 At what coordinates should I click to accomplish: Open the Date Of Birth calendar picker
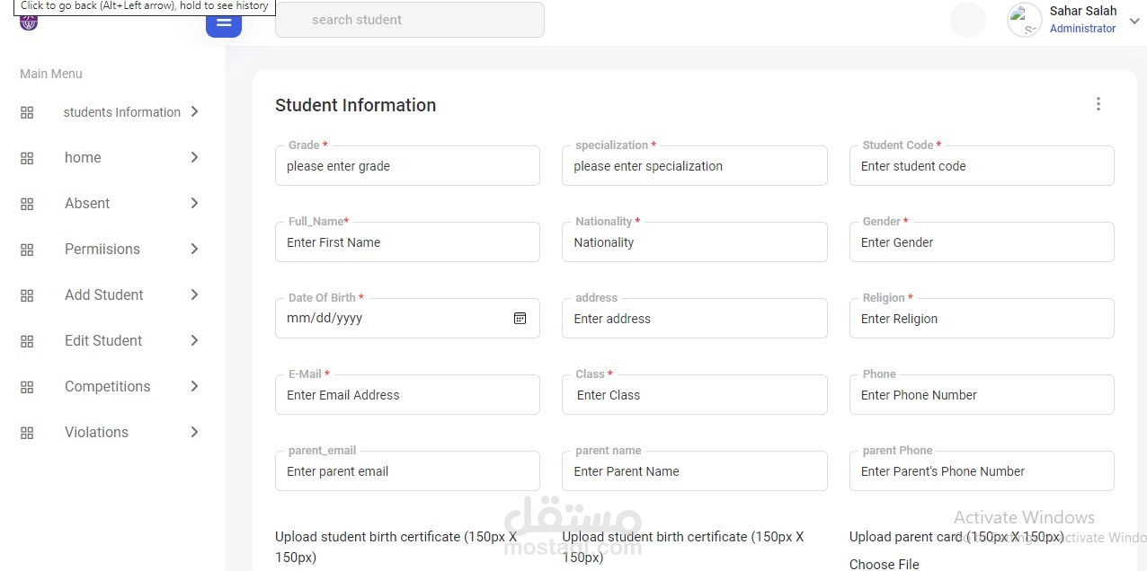click(520, 318)
